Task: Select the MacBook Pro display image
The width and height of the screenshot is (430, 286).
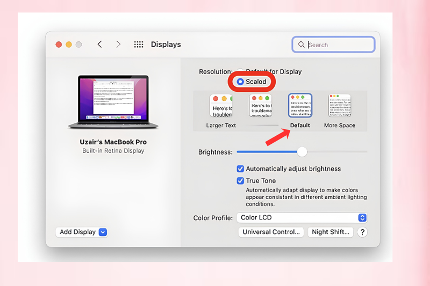Action: (113, 102)
